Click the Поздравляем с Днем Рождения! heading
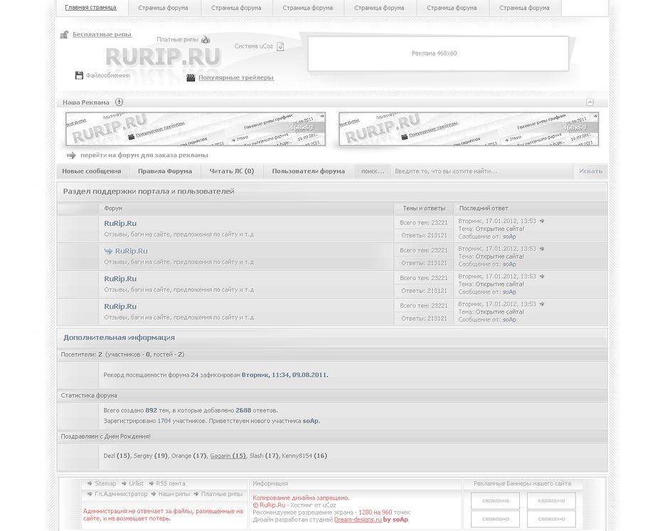The image size is (665, 531). (x=105, y=436)
